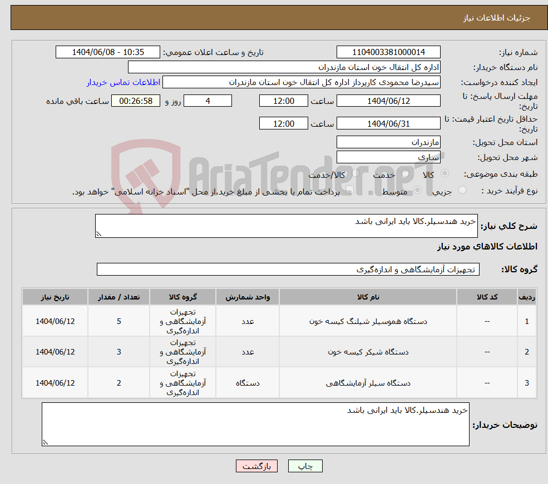Image resolution: width=548 pixels, height=484 pixels.
Task: Toggle the treasury bonds payment checkbox
Action: [x=349, y=190]
